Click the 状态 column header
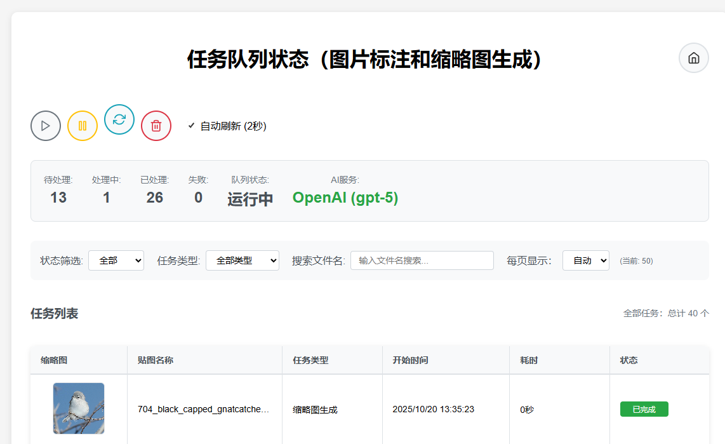725x444 pixels. coord(629,360)
